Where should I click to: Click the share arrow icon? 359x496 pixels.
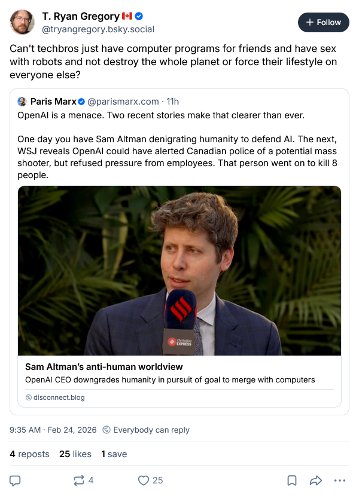coord(316,480)
